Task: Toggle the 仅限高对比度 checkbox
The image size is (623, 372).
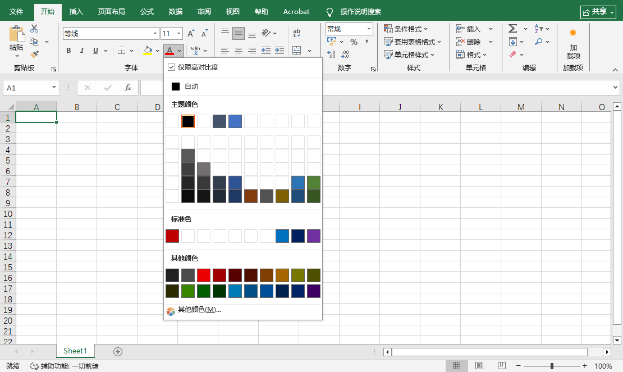Action: click(172, 67)
